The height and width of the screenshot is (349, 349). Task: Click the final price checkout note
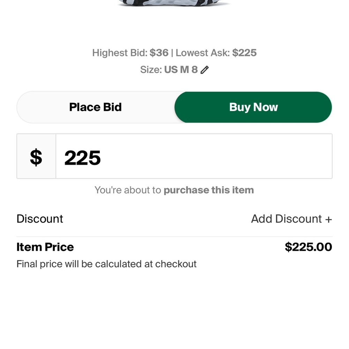tap(106, 264)
